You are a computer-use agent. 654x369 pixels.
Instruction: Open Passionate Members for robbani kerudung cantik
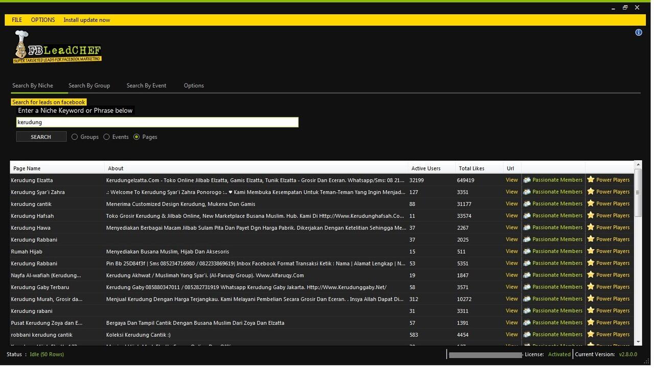553,334
